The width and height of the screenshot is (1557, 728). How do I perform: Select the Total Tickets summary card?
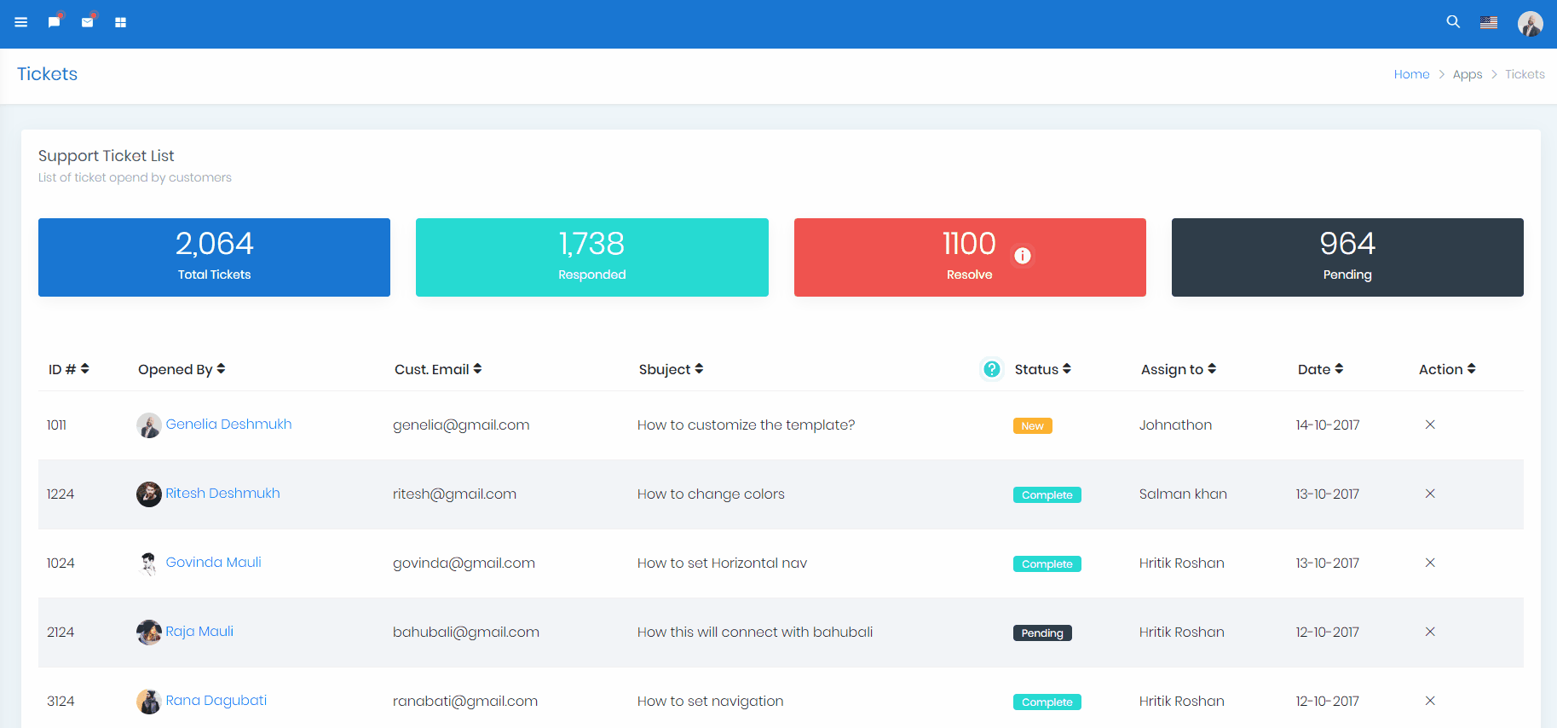(214, 257)
